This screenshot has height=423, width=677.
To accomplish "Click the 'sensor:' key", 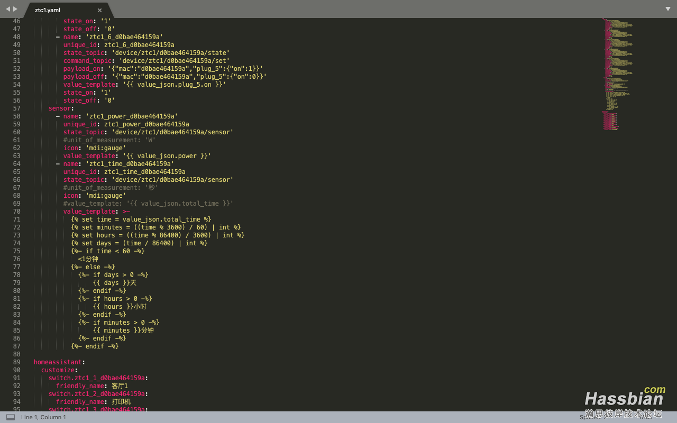I will 61,108.
